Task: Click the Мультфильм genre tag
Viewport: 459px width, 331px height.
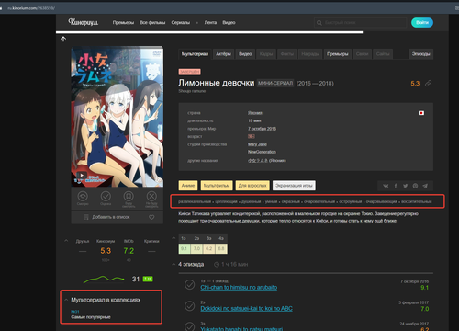Action: [217, 186]
